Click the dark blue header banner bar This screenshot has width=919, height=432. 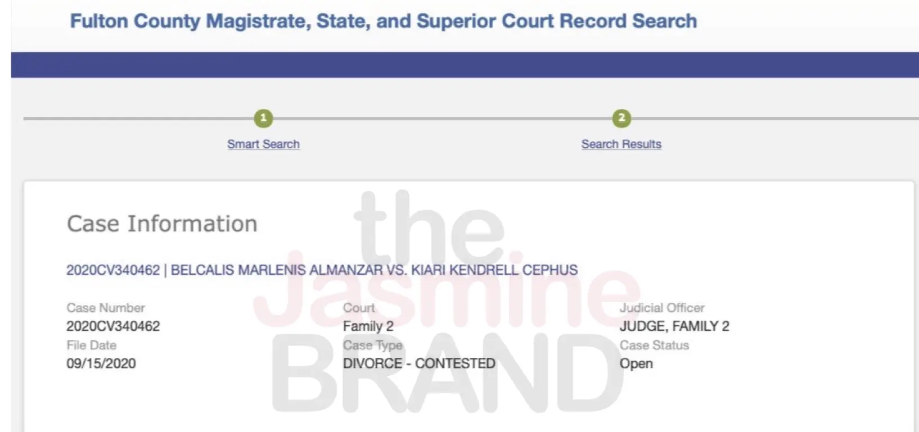coord(465,65)
